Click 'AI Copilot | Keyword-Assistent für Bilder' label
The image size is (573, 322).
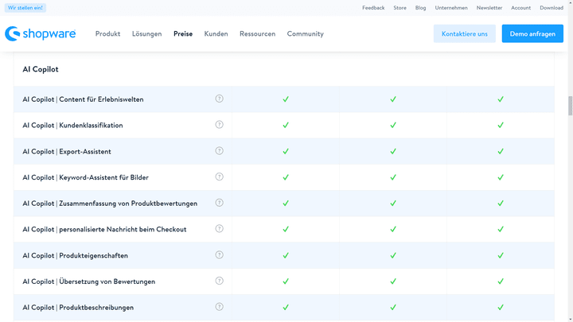[85, 177]
